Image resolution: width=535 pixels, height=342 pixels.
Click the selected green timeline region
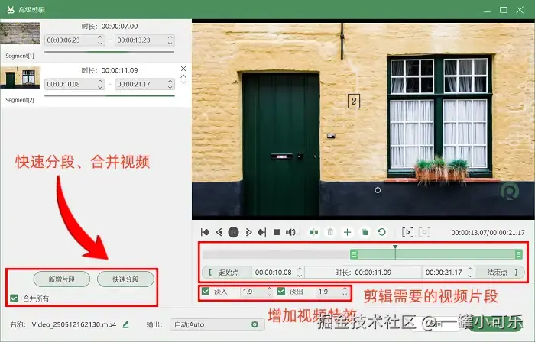pos(436,254)
